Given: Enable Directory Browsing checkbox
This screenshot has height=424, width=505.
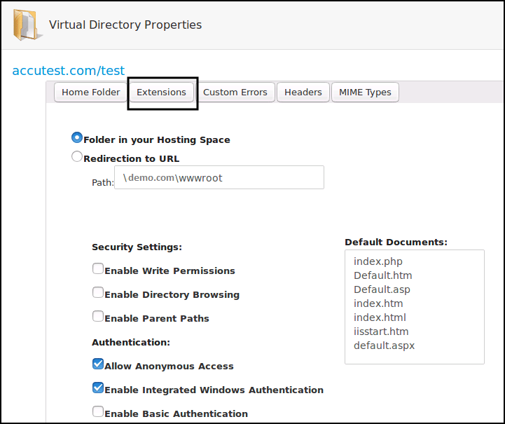Looking at the screenshot, I should pyautogui.click(x=98, y=293).
